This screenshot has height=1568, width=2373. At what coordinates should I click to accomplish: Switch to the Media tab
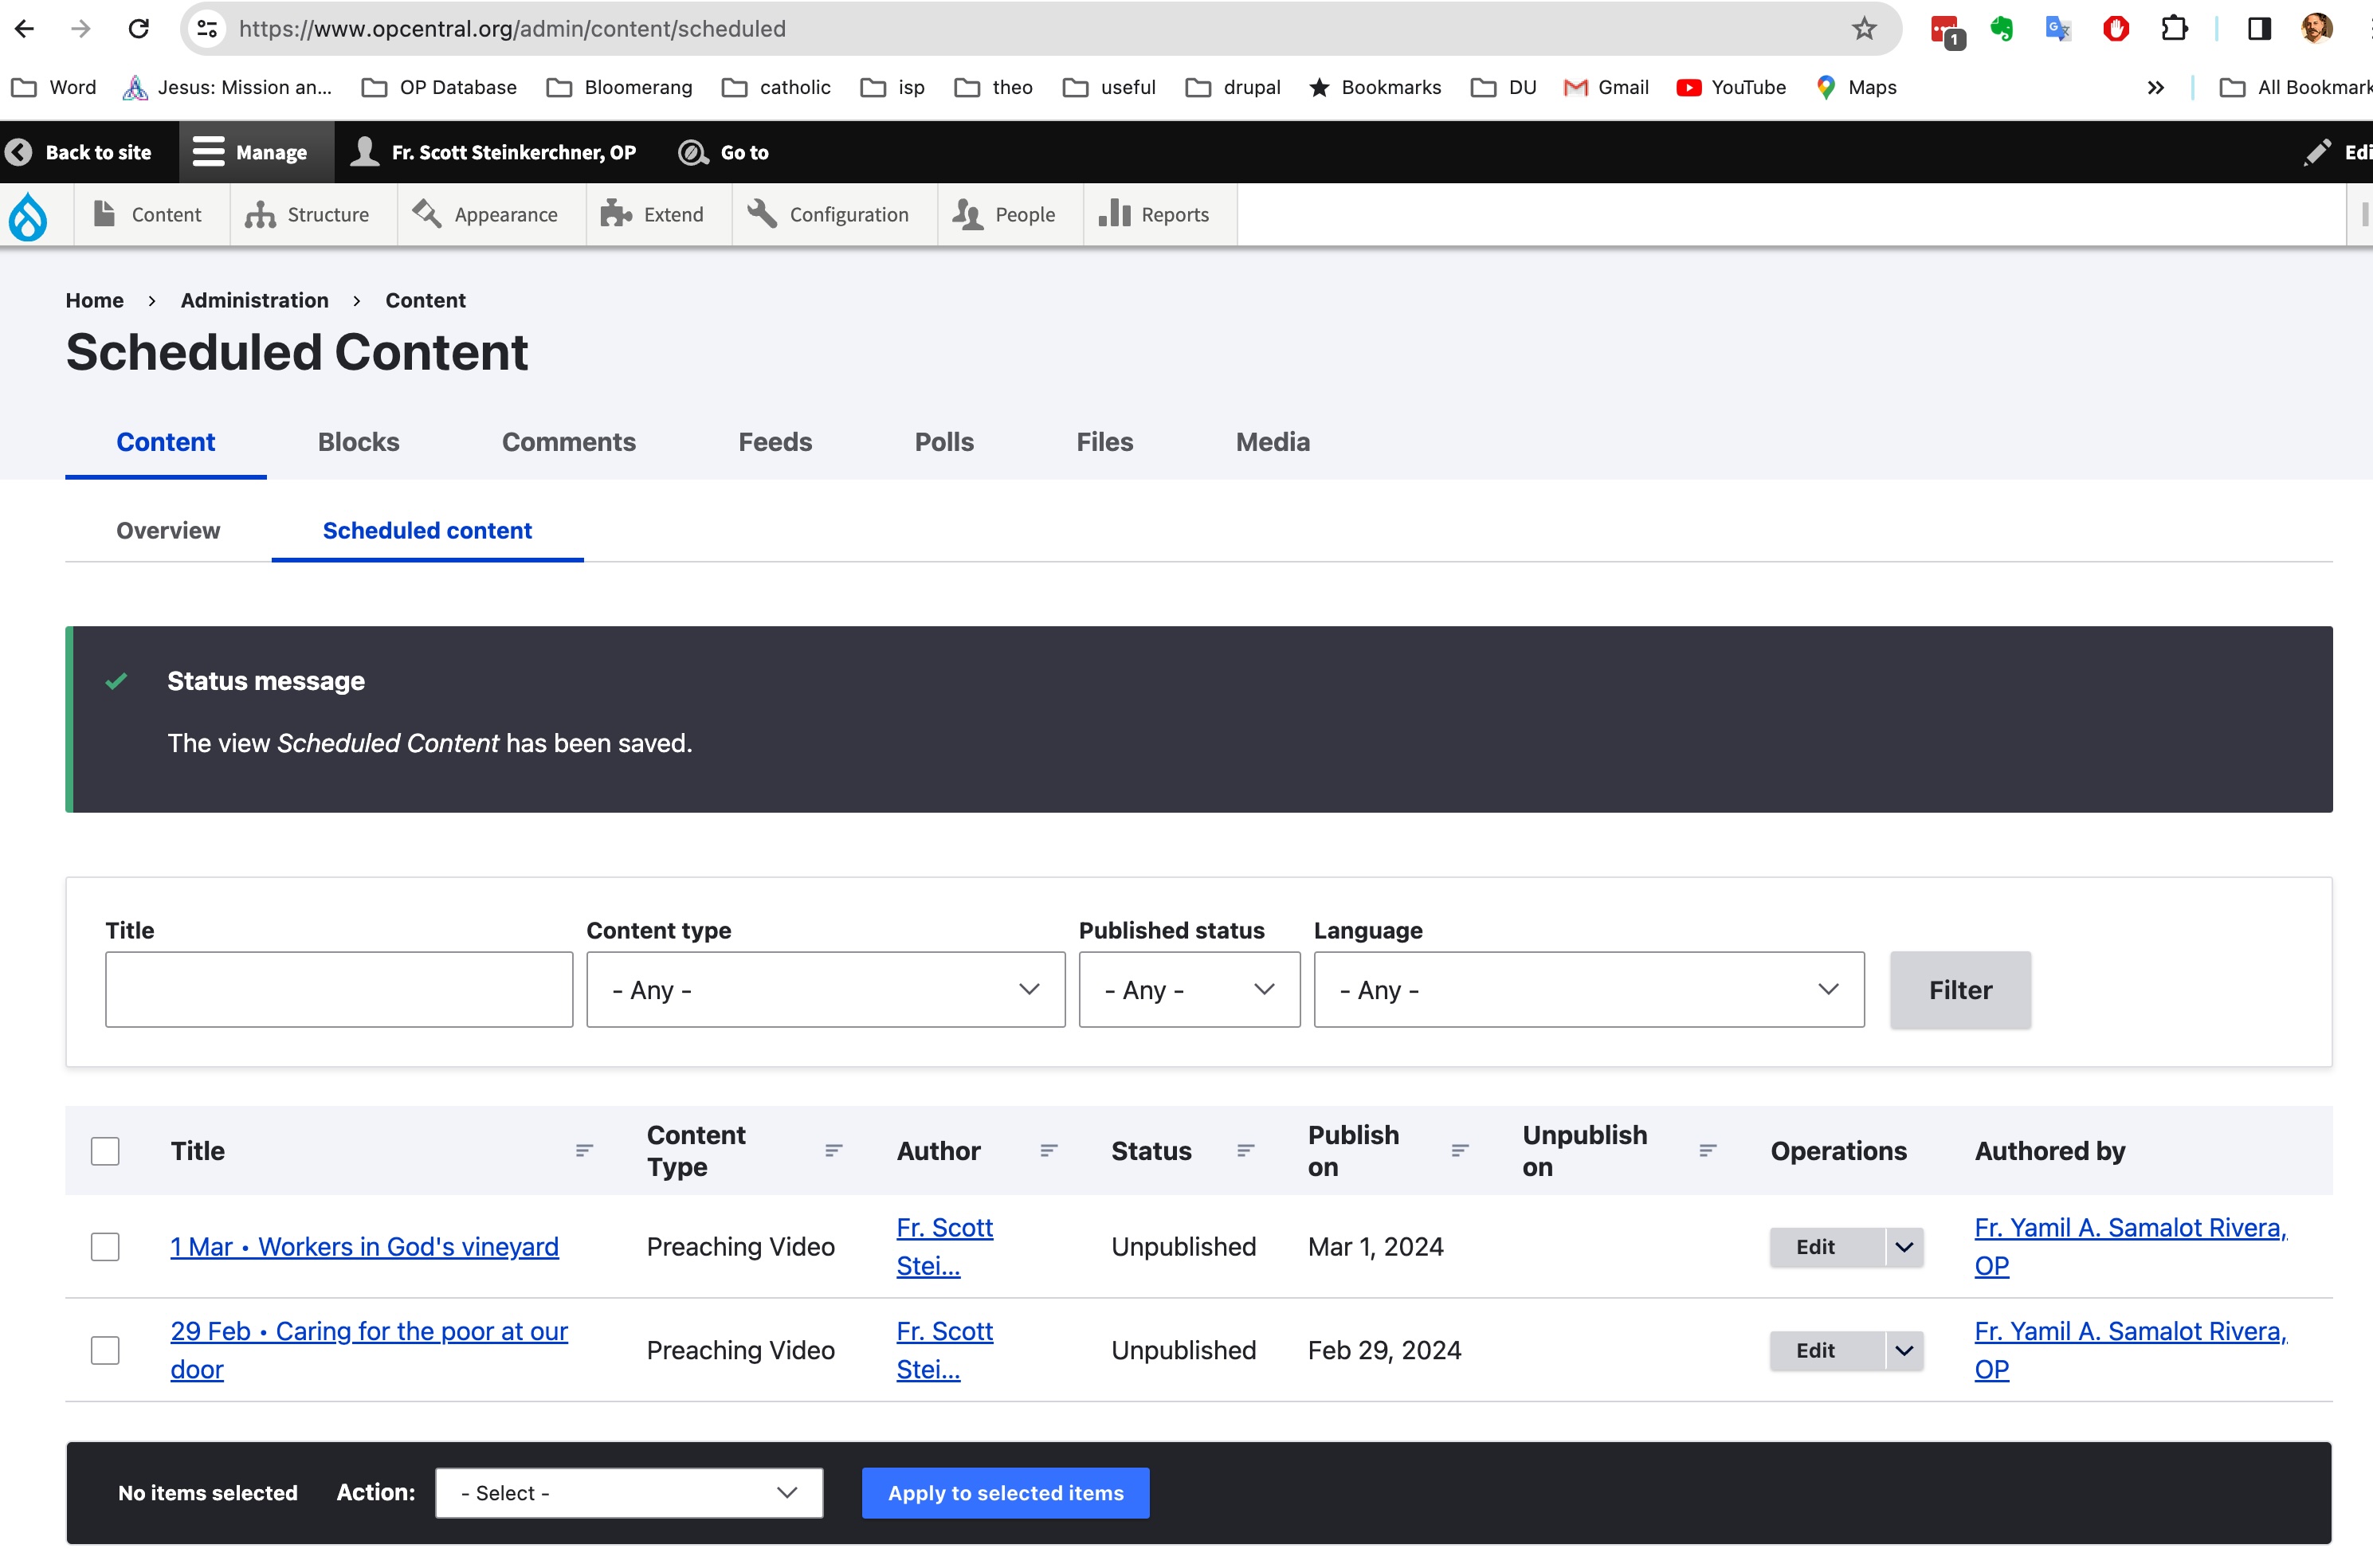(x=1272, y=442)
